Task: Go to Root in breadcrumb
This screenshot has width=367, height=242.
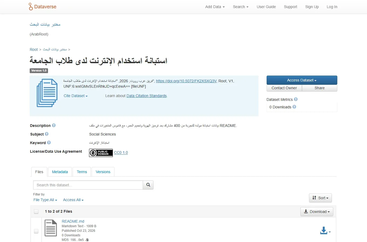Action: pos(34,49)
